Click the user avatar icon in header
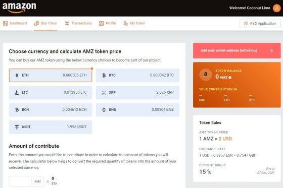Screen dimensions: 283x188 click(x=276, y=8)
